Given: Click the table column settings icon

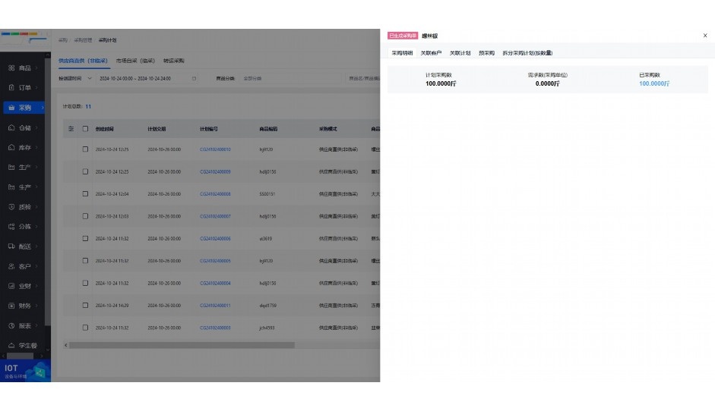Looking at the screenshot, I should pyautogui.click(x=71, y=129).
